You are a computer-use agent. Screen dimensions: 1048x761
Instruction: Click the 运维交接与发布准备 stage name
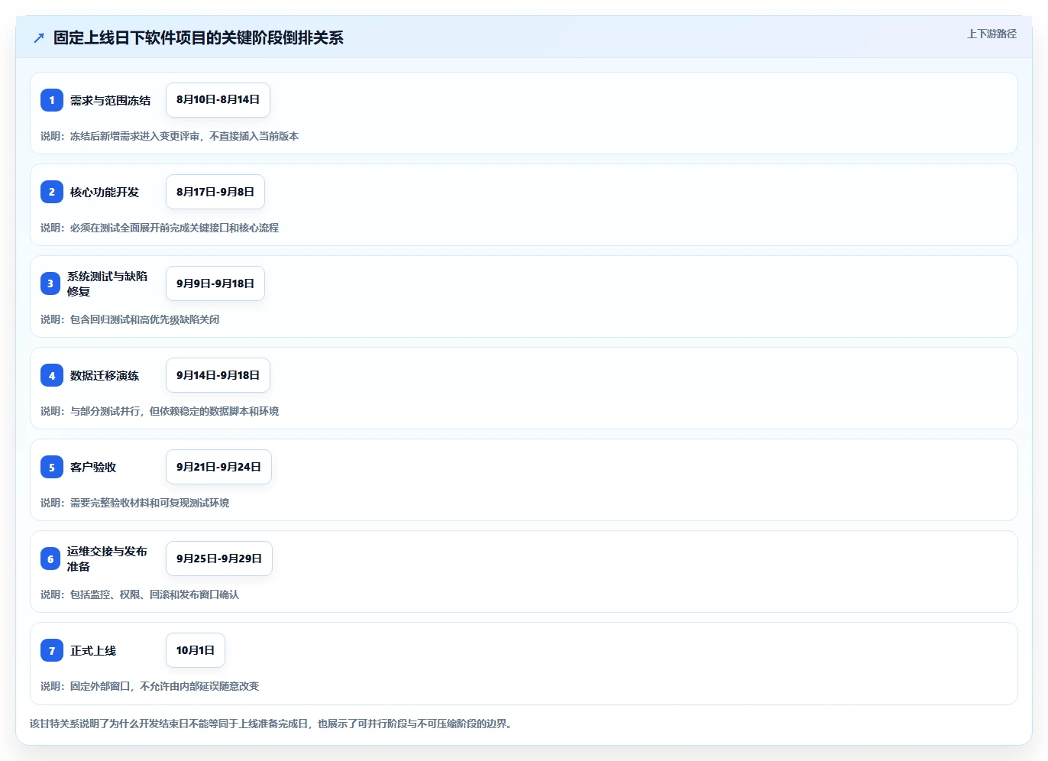[107, 559]
